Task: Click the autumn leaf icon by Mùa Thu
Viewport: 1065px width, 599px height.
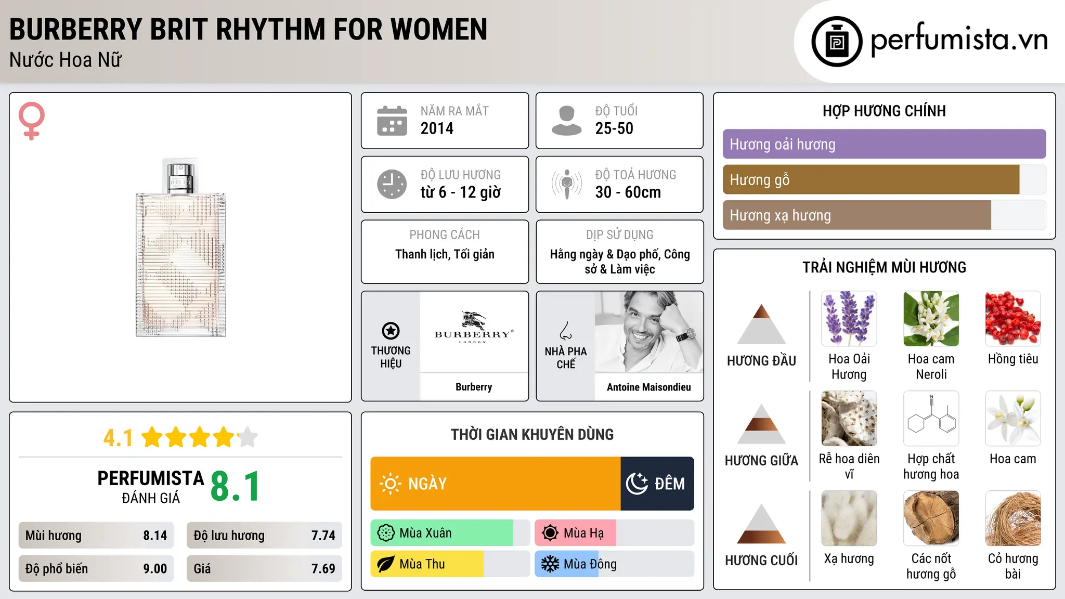Action: [386, 564]
